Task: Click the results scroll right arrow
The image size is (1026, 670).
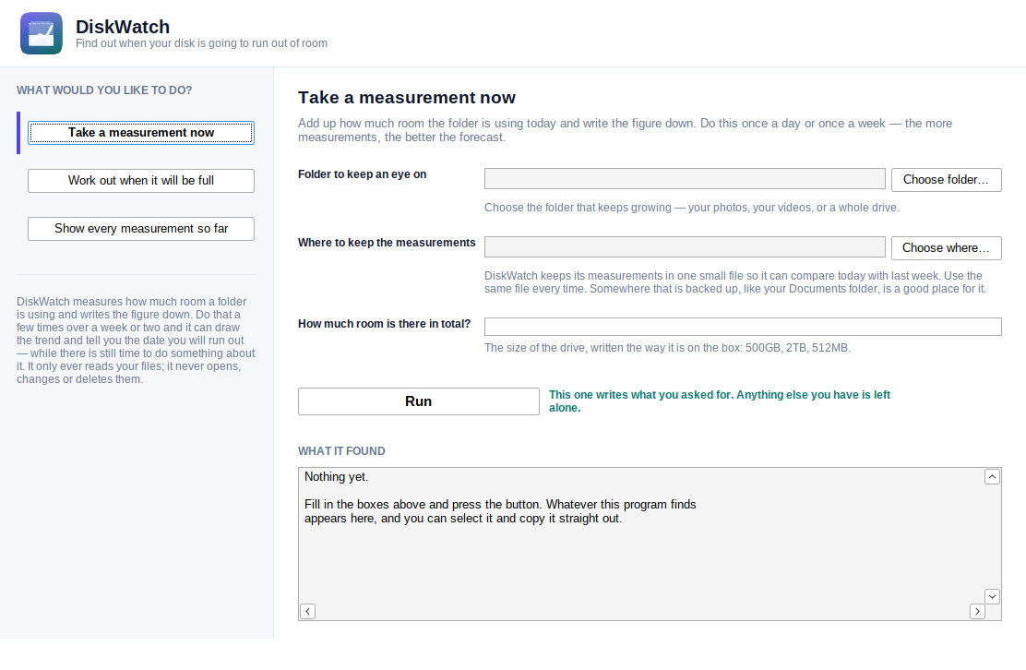Action: (x=977, y=611)
